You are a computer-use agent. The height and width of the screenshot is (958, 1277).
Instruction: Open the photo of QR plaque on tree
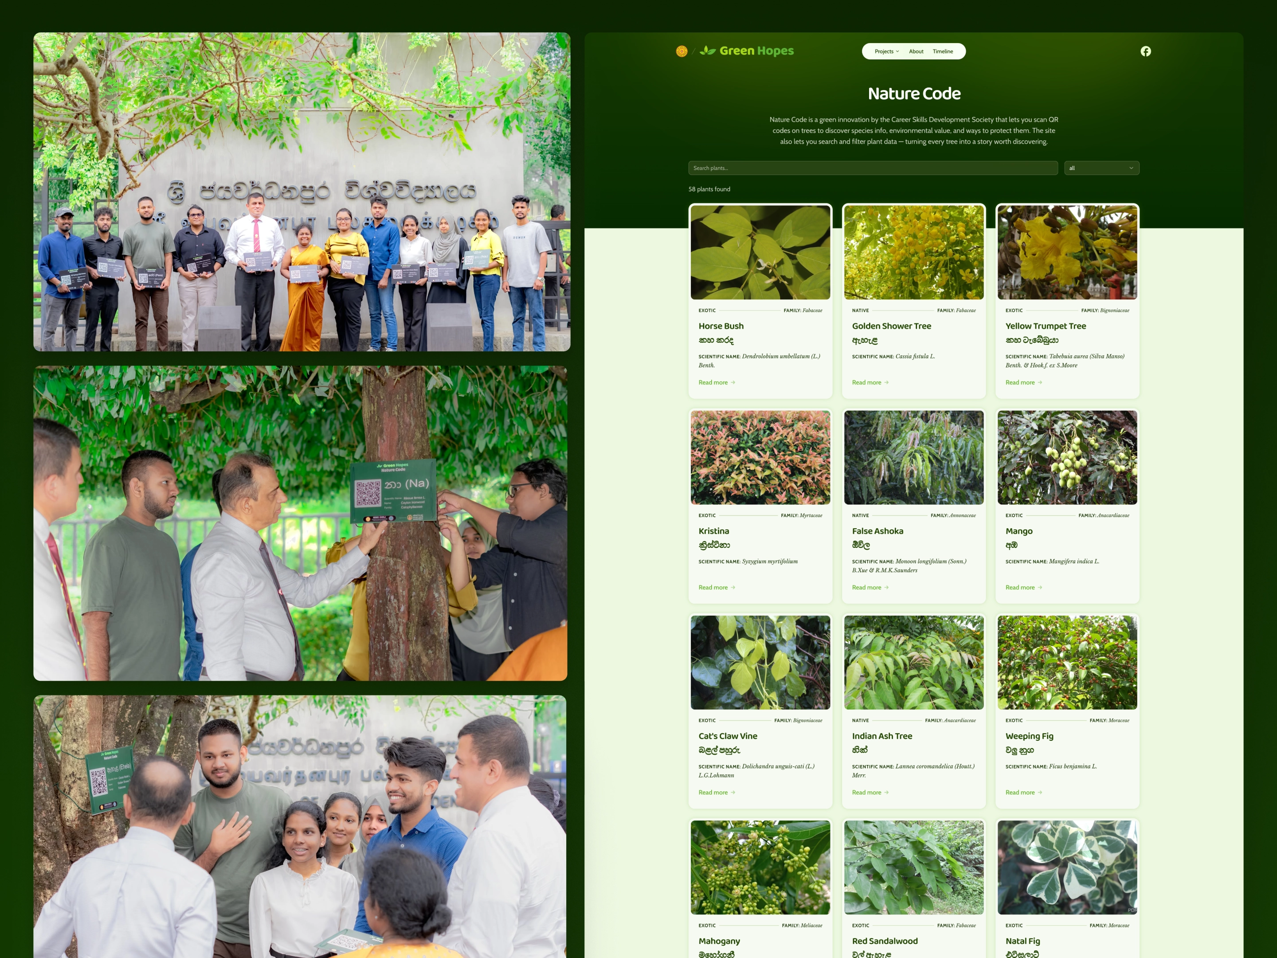click(x=300, y=523)
